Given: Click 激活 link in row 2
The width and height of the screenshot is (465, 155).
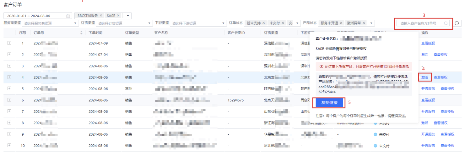Looking at the screenshot, I should [424, 54].
